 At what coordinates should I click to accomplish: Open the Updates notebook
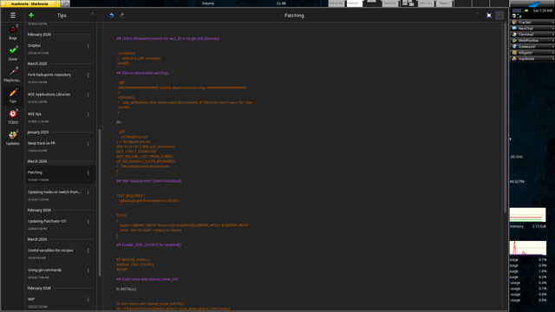[x=13, y=138]
